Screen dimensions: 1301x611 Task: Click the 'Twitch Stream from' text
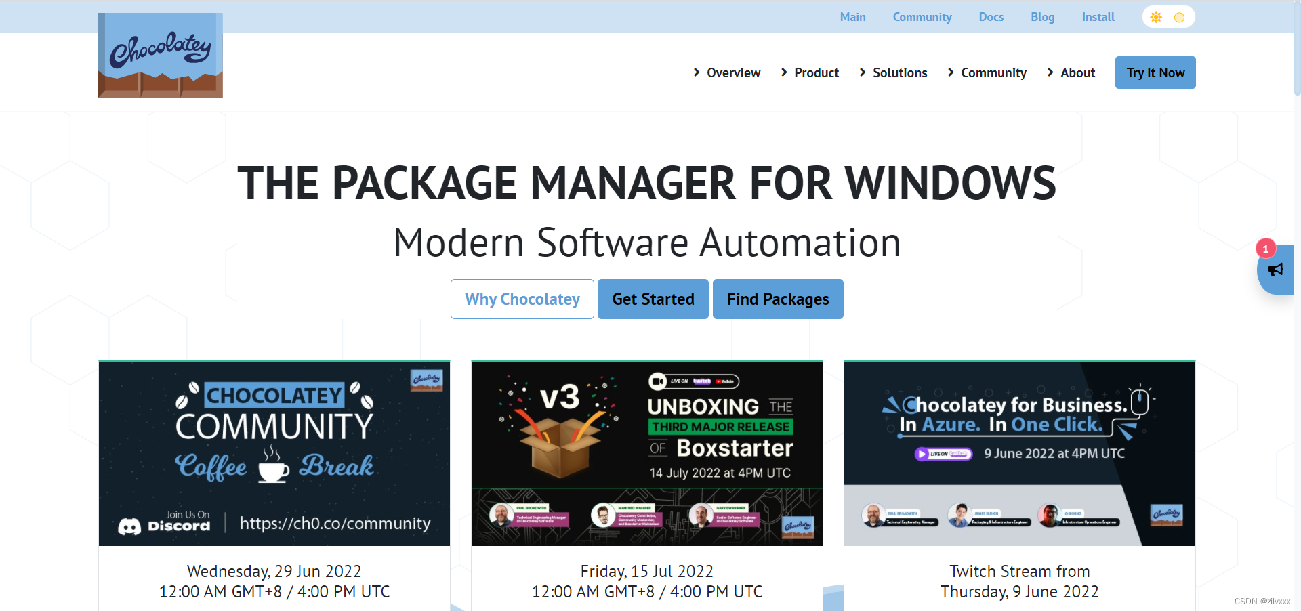pyautogui.click(x=1020, y=571)
